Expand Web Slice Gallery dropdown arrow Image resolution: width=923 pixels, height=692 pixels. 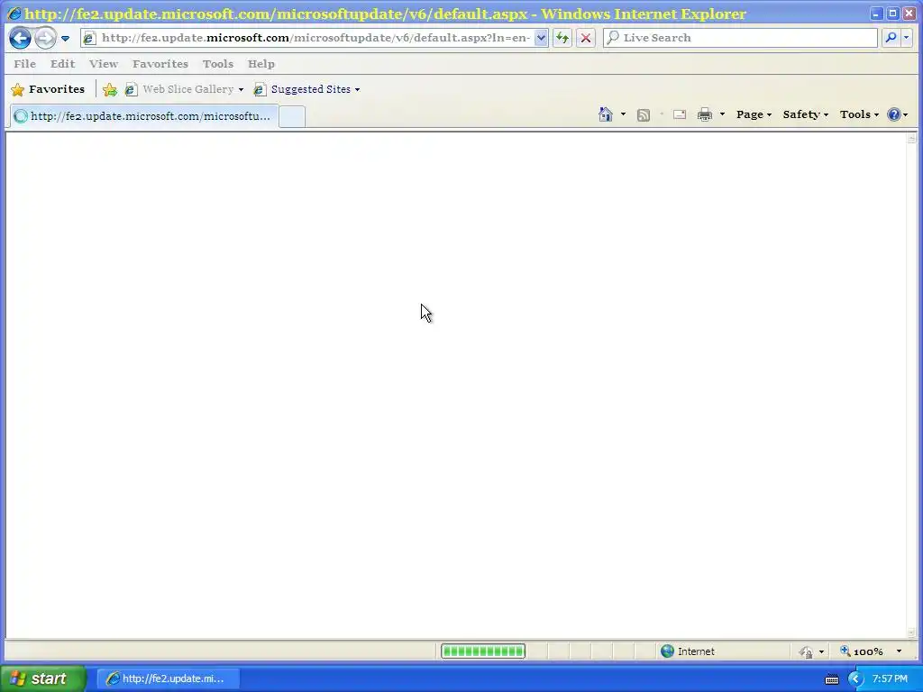tap(241, 89)
